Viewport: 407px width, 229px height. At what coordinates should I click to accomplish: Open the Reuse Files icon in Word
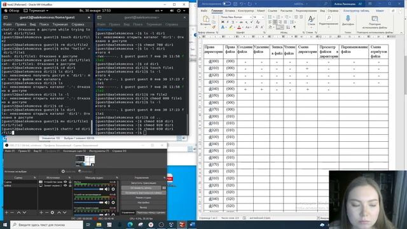[x=375, y=18]
